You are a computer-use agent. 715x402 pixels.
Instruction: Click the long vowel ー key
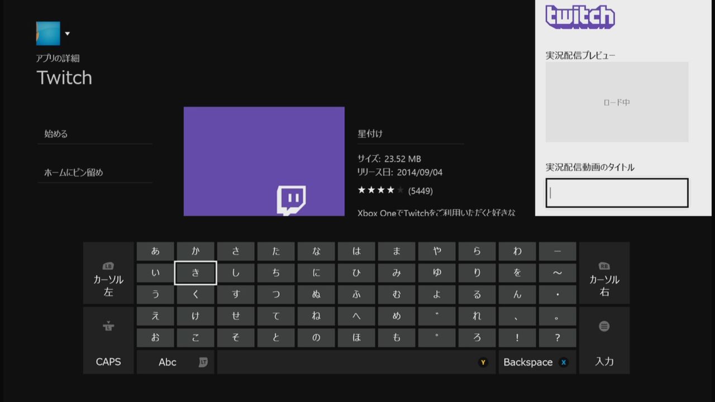pyautogui.click(x=557, y=251)
